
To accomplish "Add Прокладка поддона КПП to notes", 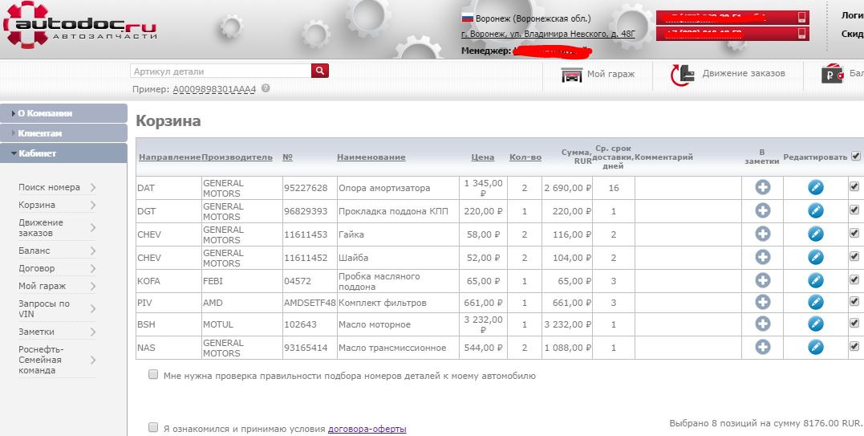I will point(763,210).
